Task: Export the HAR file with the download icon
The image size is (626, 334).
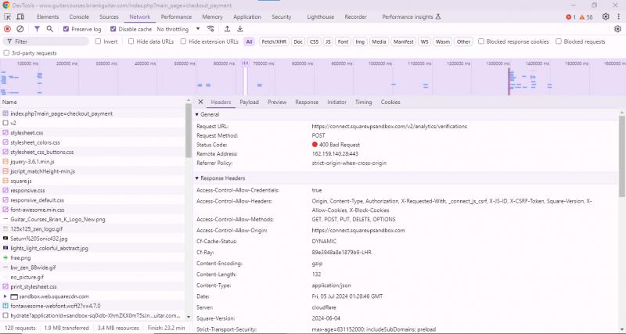Action: click(240, 29)
